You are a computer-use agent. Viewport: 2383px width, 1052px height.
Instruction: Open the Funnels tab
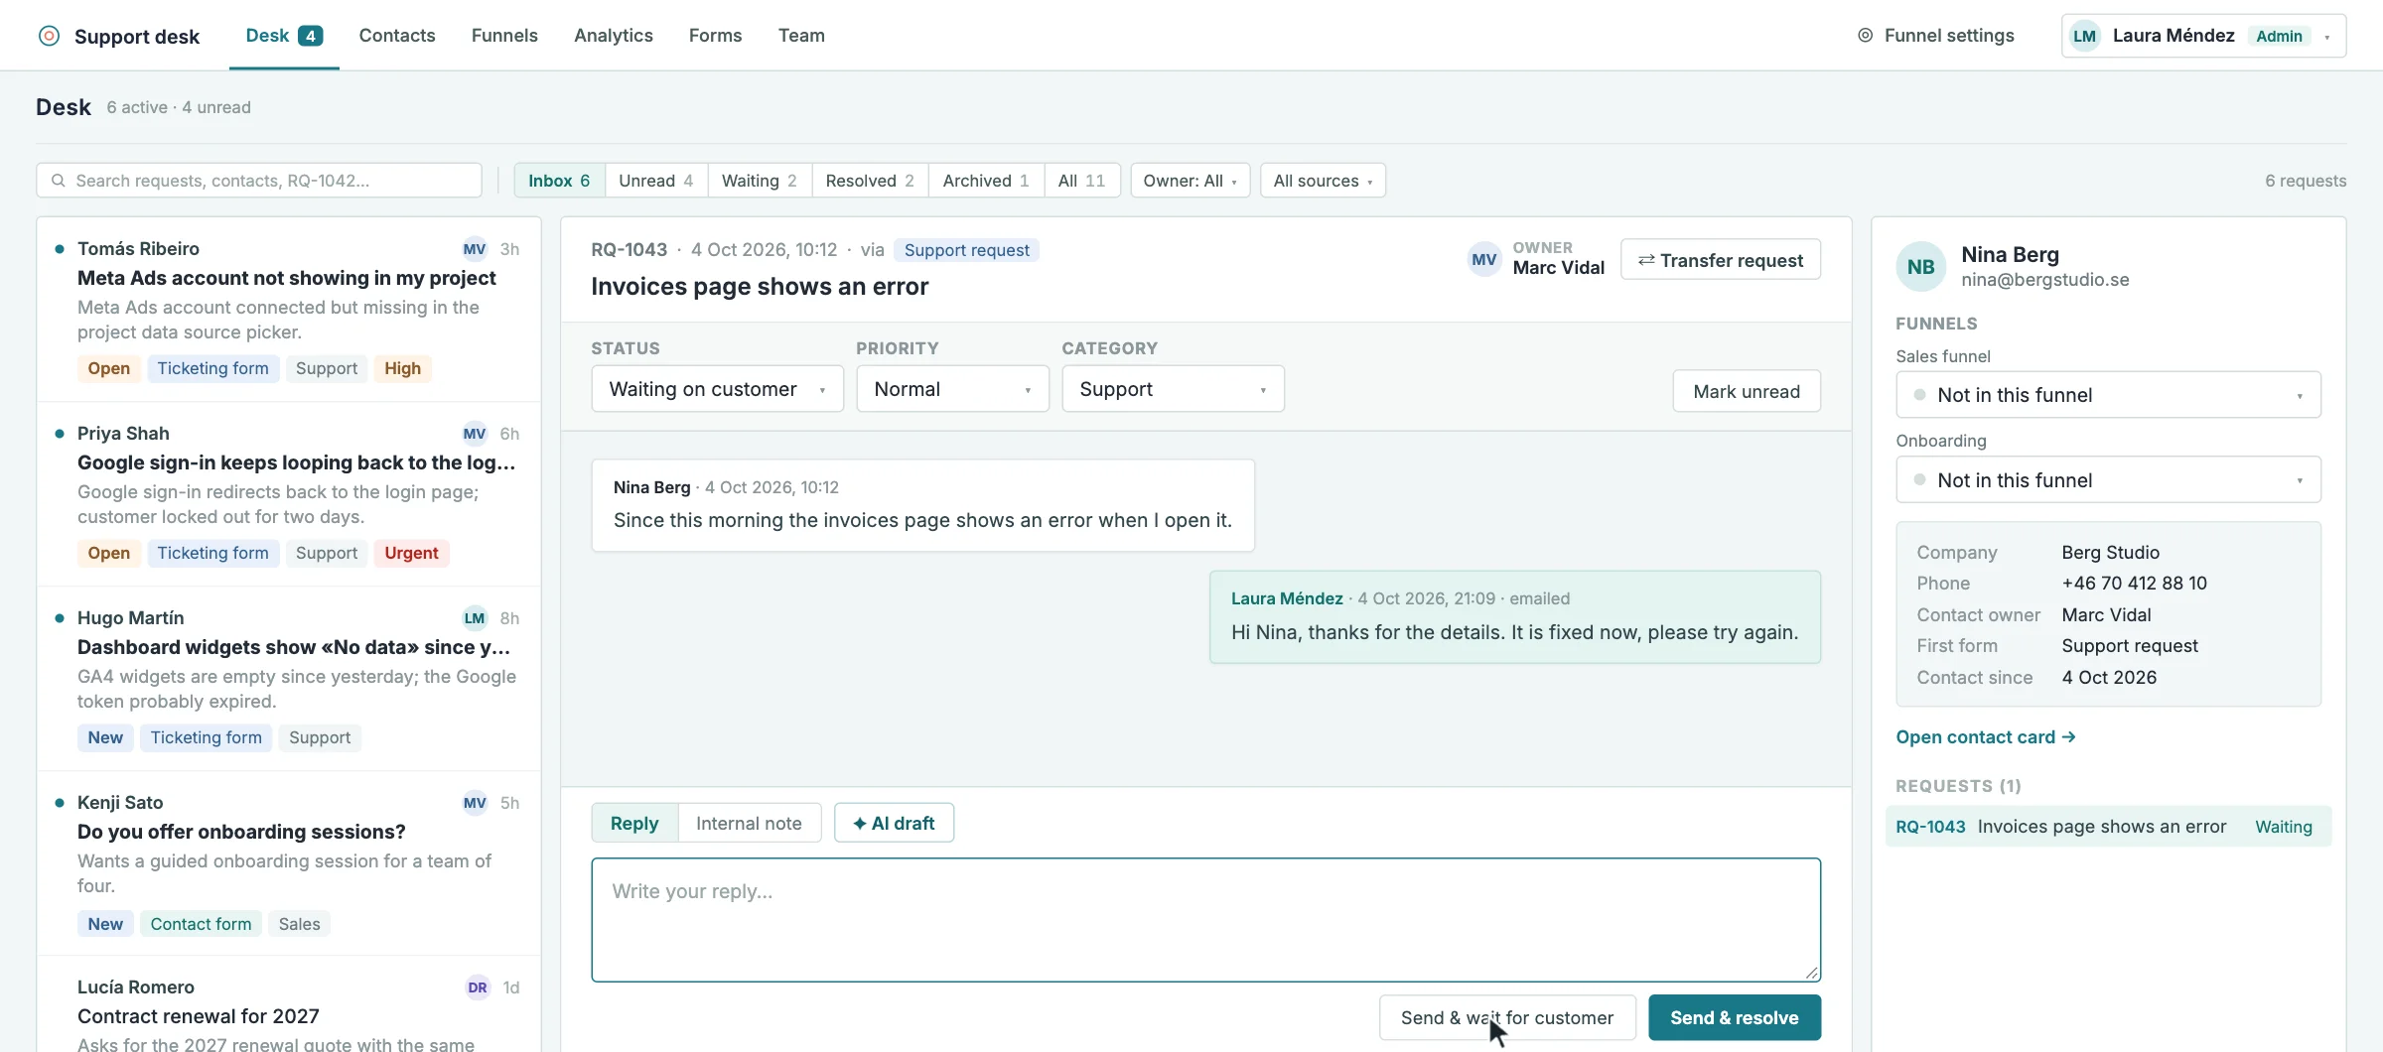tap(504, 36)
